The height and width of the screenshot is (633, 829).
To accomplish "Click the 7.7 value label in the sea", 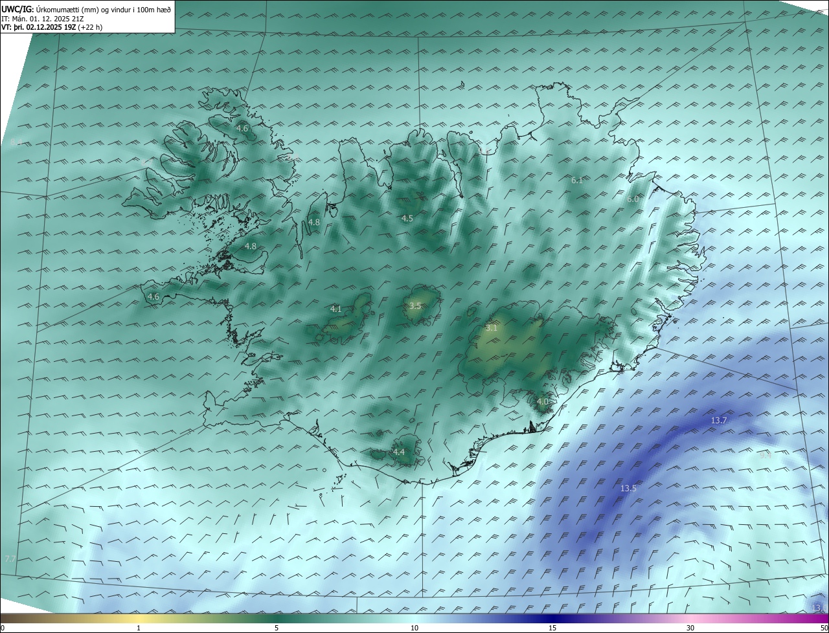I will (10, 559).
